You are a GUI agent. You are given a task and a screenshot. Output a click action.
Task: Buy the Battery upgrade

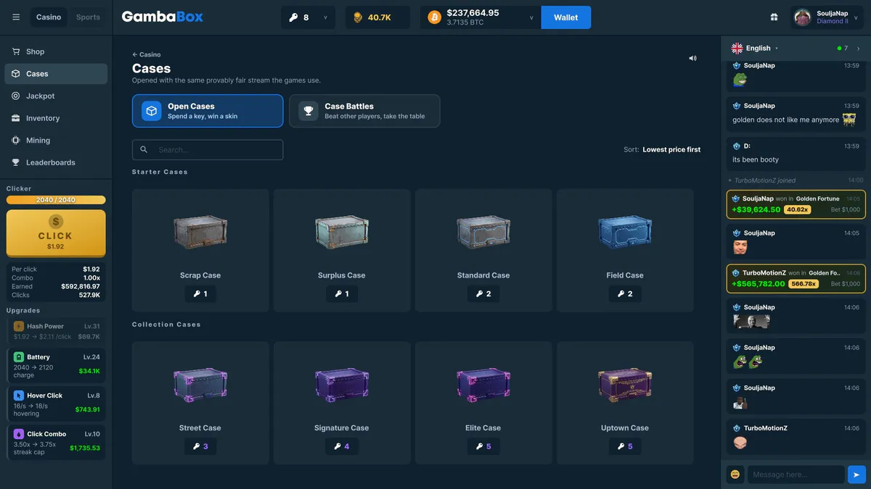click(57, 364)
